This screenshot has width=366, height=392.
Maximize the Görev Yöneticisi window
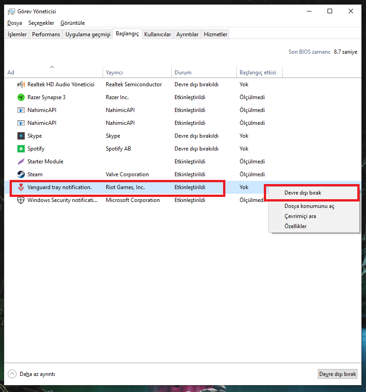point(329,11)
